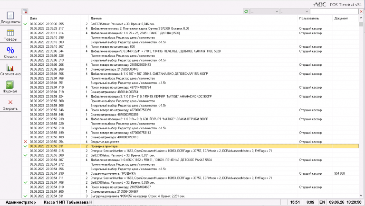Click green check on Выгрузка документа row
Viewport: 365px width, 206px height.
click(25, 196)
